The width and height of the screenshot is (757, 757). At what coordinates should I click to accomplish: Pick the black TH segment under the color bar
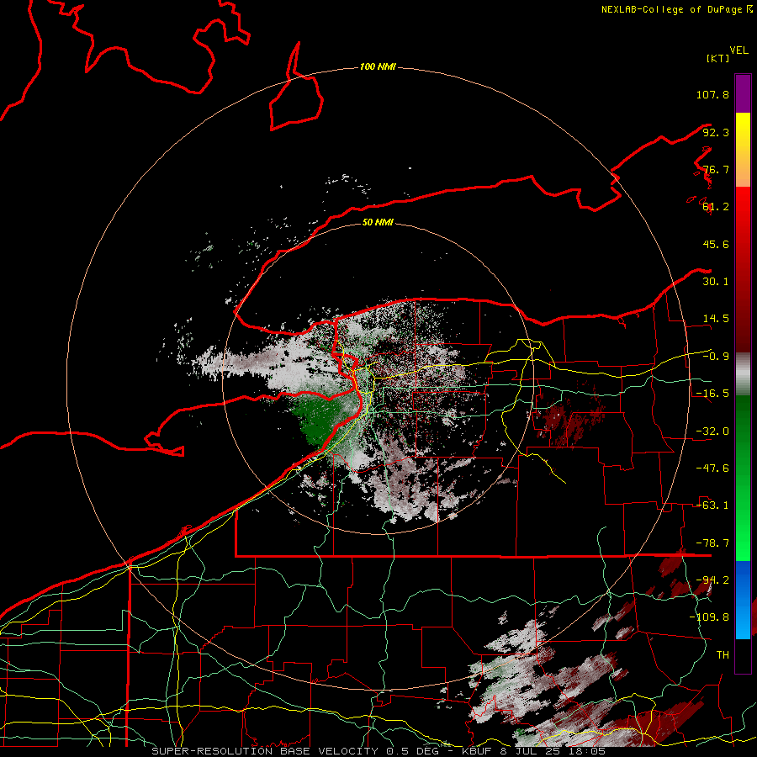pyautogui.click(x=743, y=655)
